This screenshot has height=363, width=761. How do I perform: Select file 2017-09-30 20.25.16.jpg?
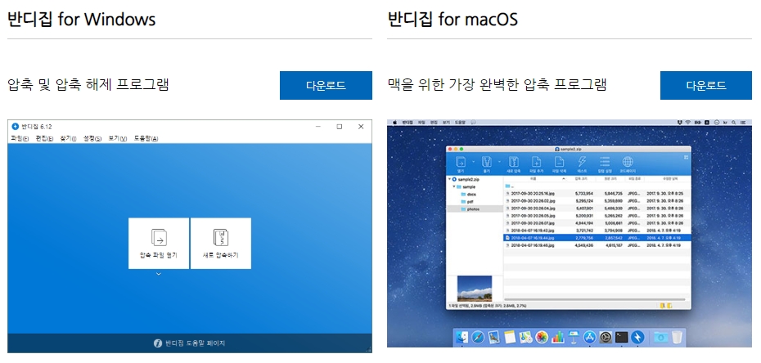click(x=597, y=193)
